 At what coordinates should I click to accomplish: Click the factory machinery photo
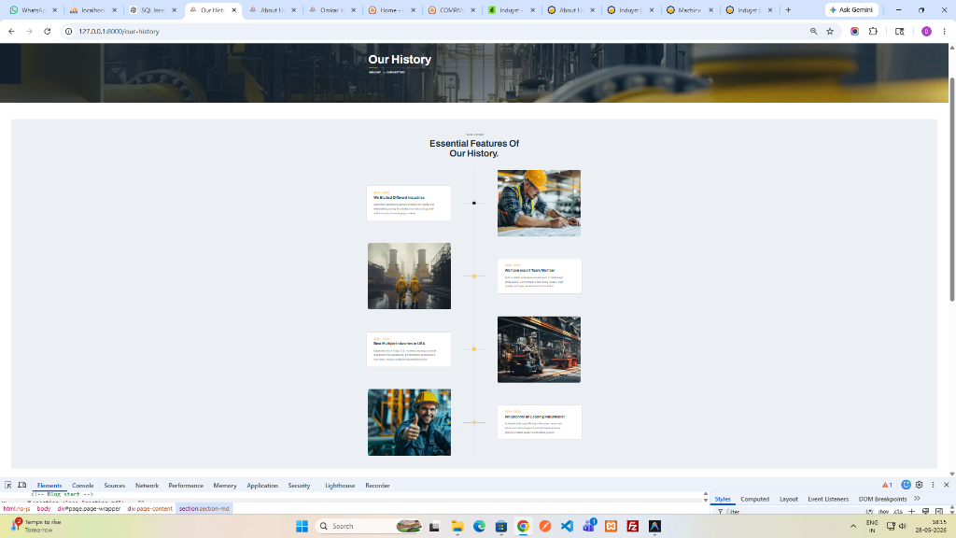539,349
